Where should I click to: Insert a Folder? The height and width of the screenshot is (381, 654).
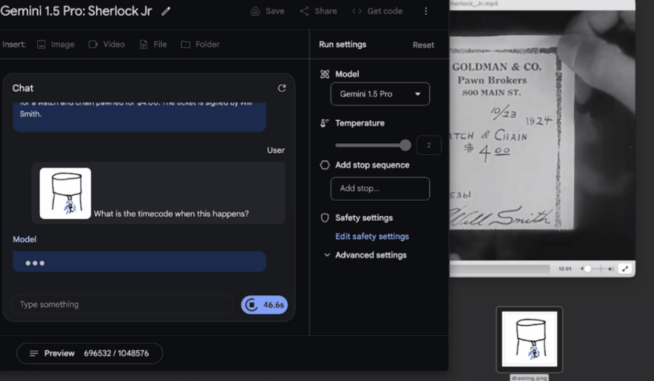pos(200,44)
